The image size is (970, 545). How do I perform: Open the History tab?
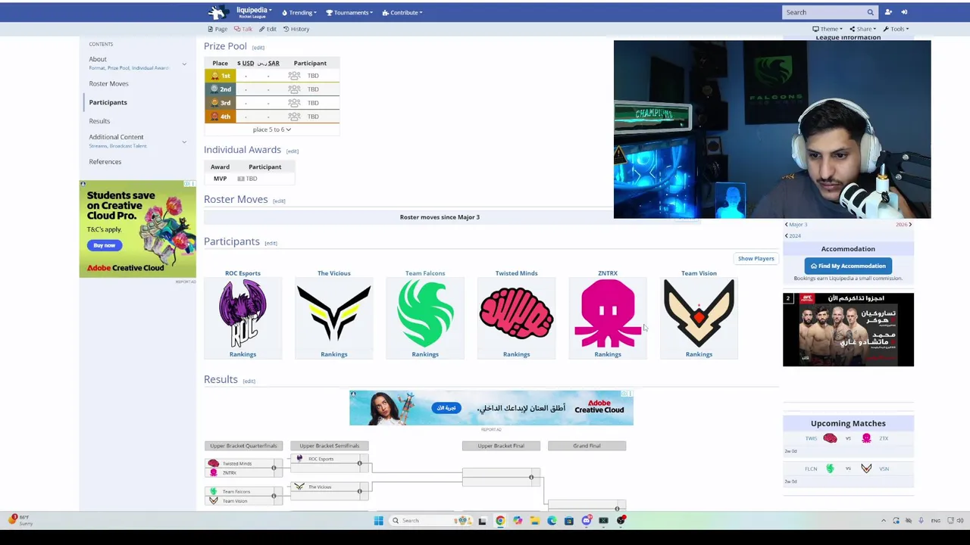pos(296,29)
